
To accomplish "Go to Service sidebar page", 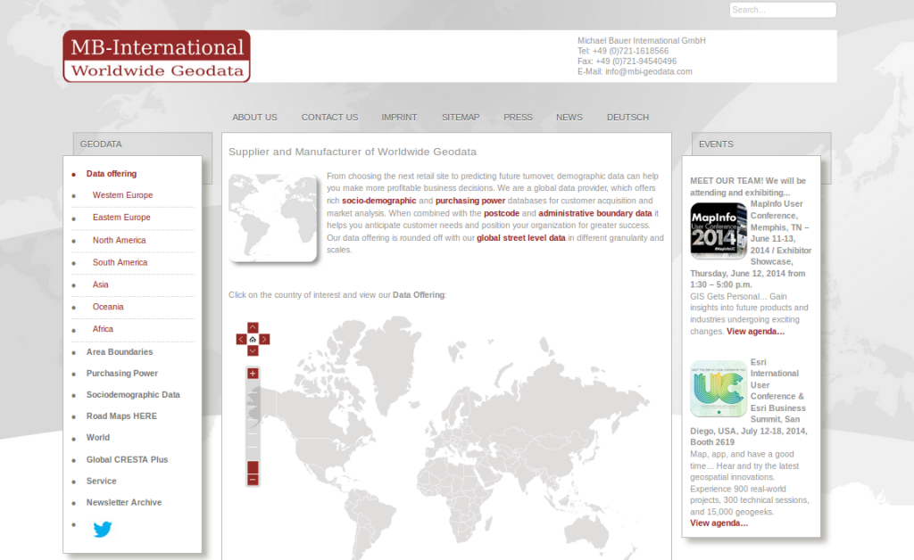I will [x=102, y=481].
